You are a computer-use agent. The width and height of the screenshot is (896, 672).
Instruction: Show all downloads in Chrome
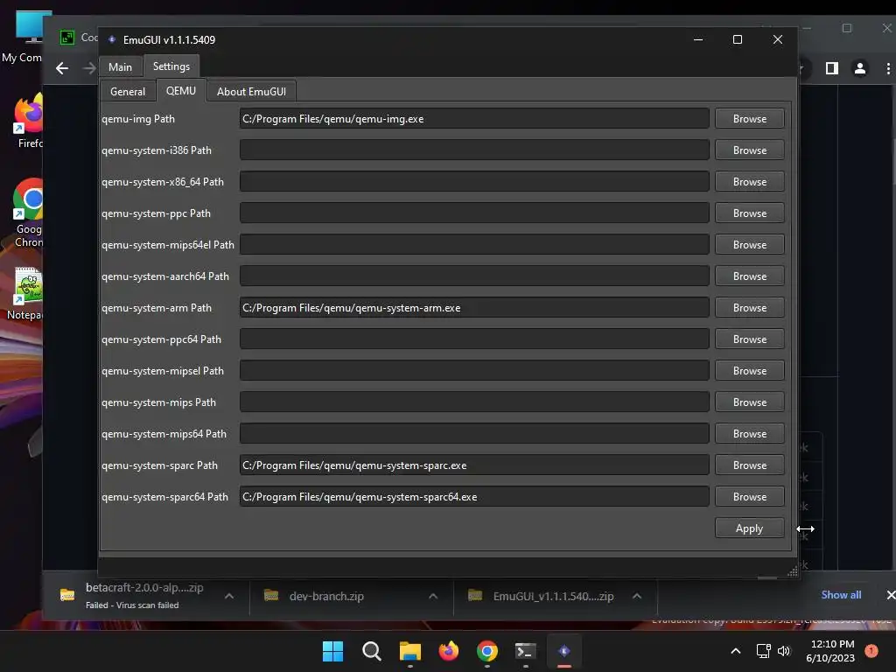tap(841, 595)
